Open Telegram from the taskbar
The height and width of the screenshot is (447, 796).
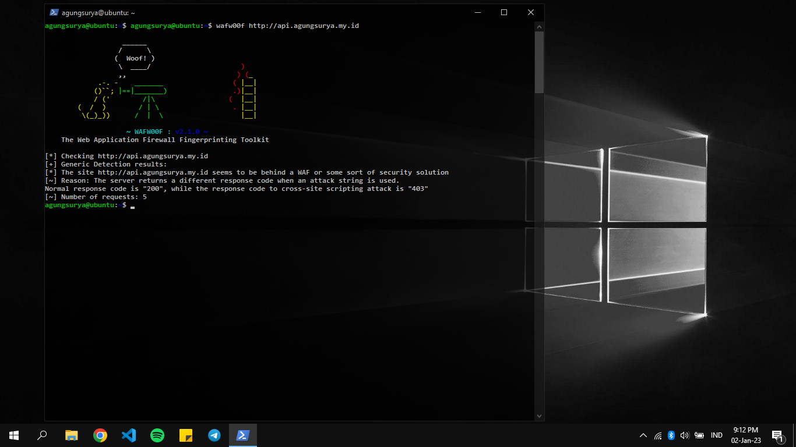pos(214,435)
